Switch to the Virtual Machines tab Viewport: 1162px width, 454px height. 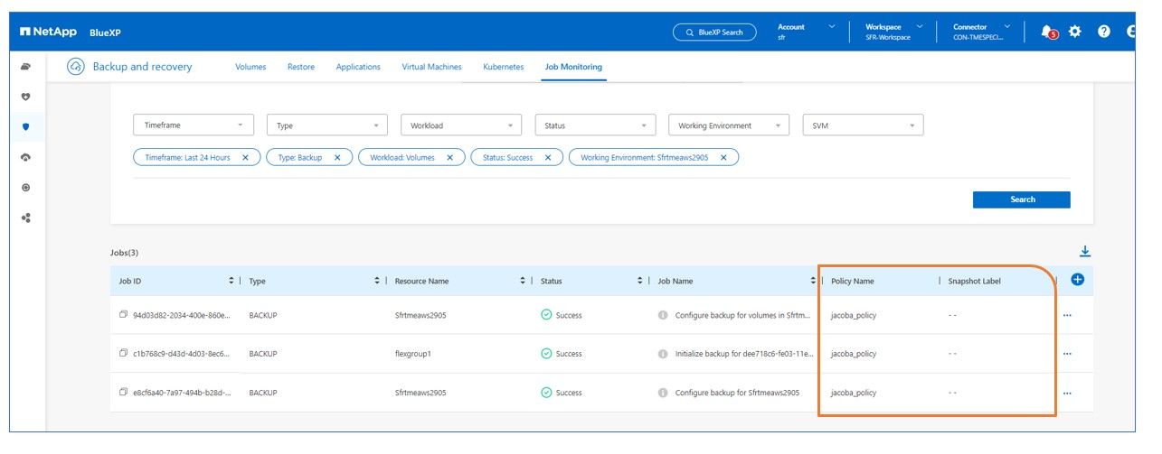[x=431, y=67]
